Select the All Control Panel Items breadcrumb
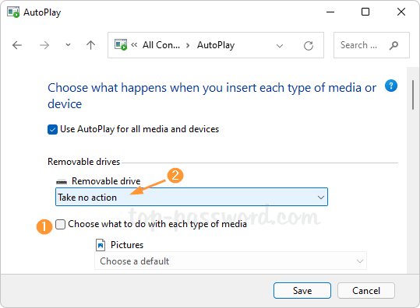Viewport: 420px width, 308px height. 161,45
